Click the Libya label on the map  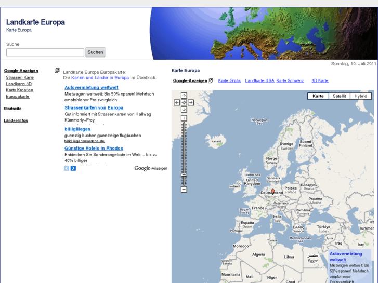tap(289, 257)
